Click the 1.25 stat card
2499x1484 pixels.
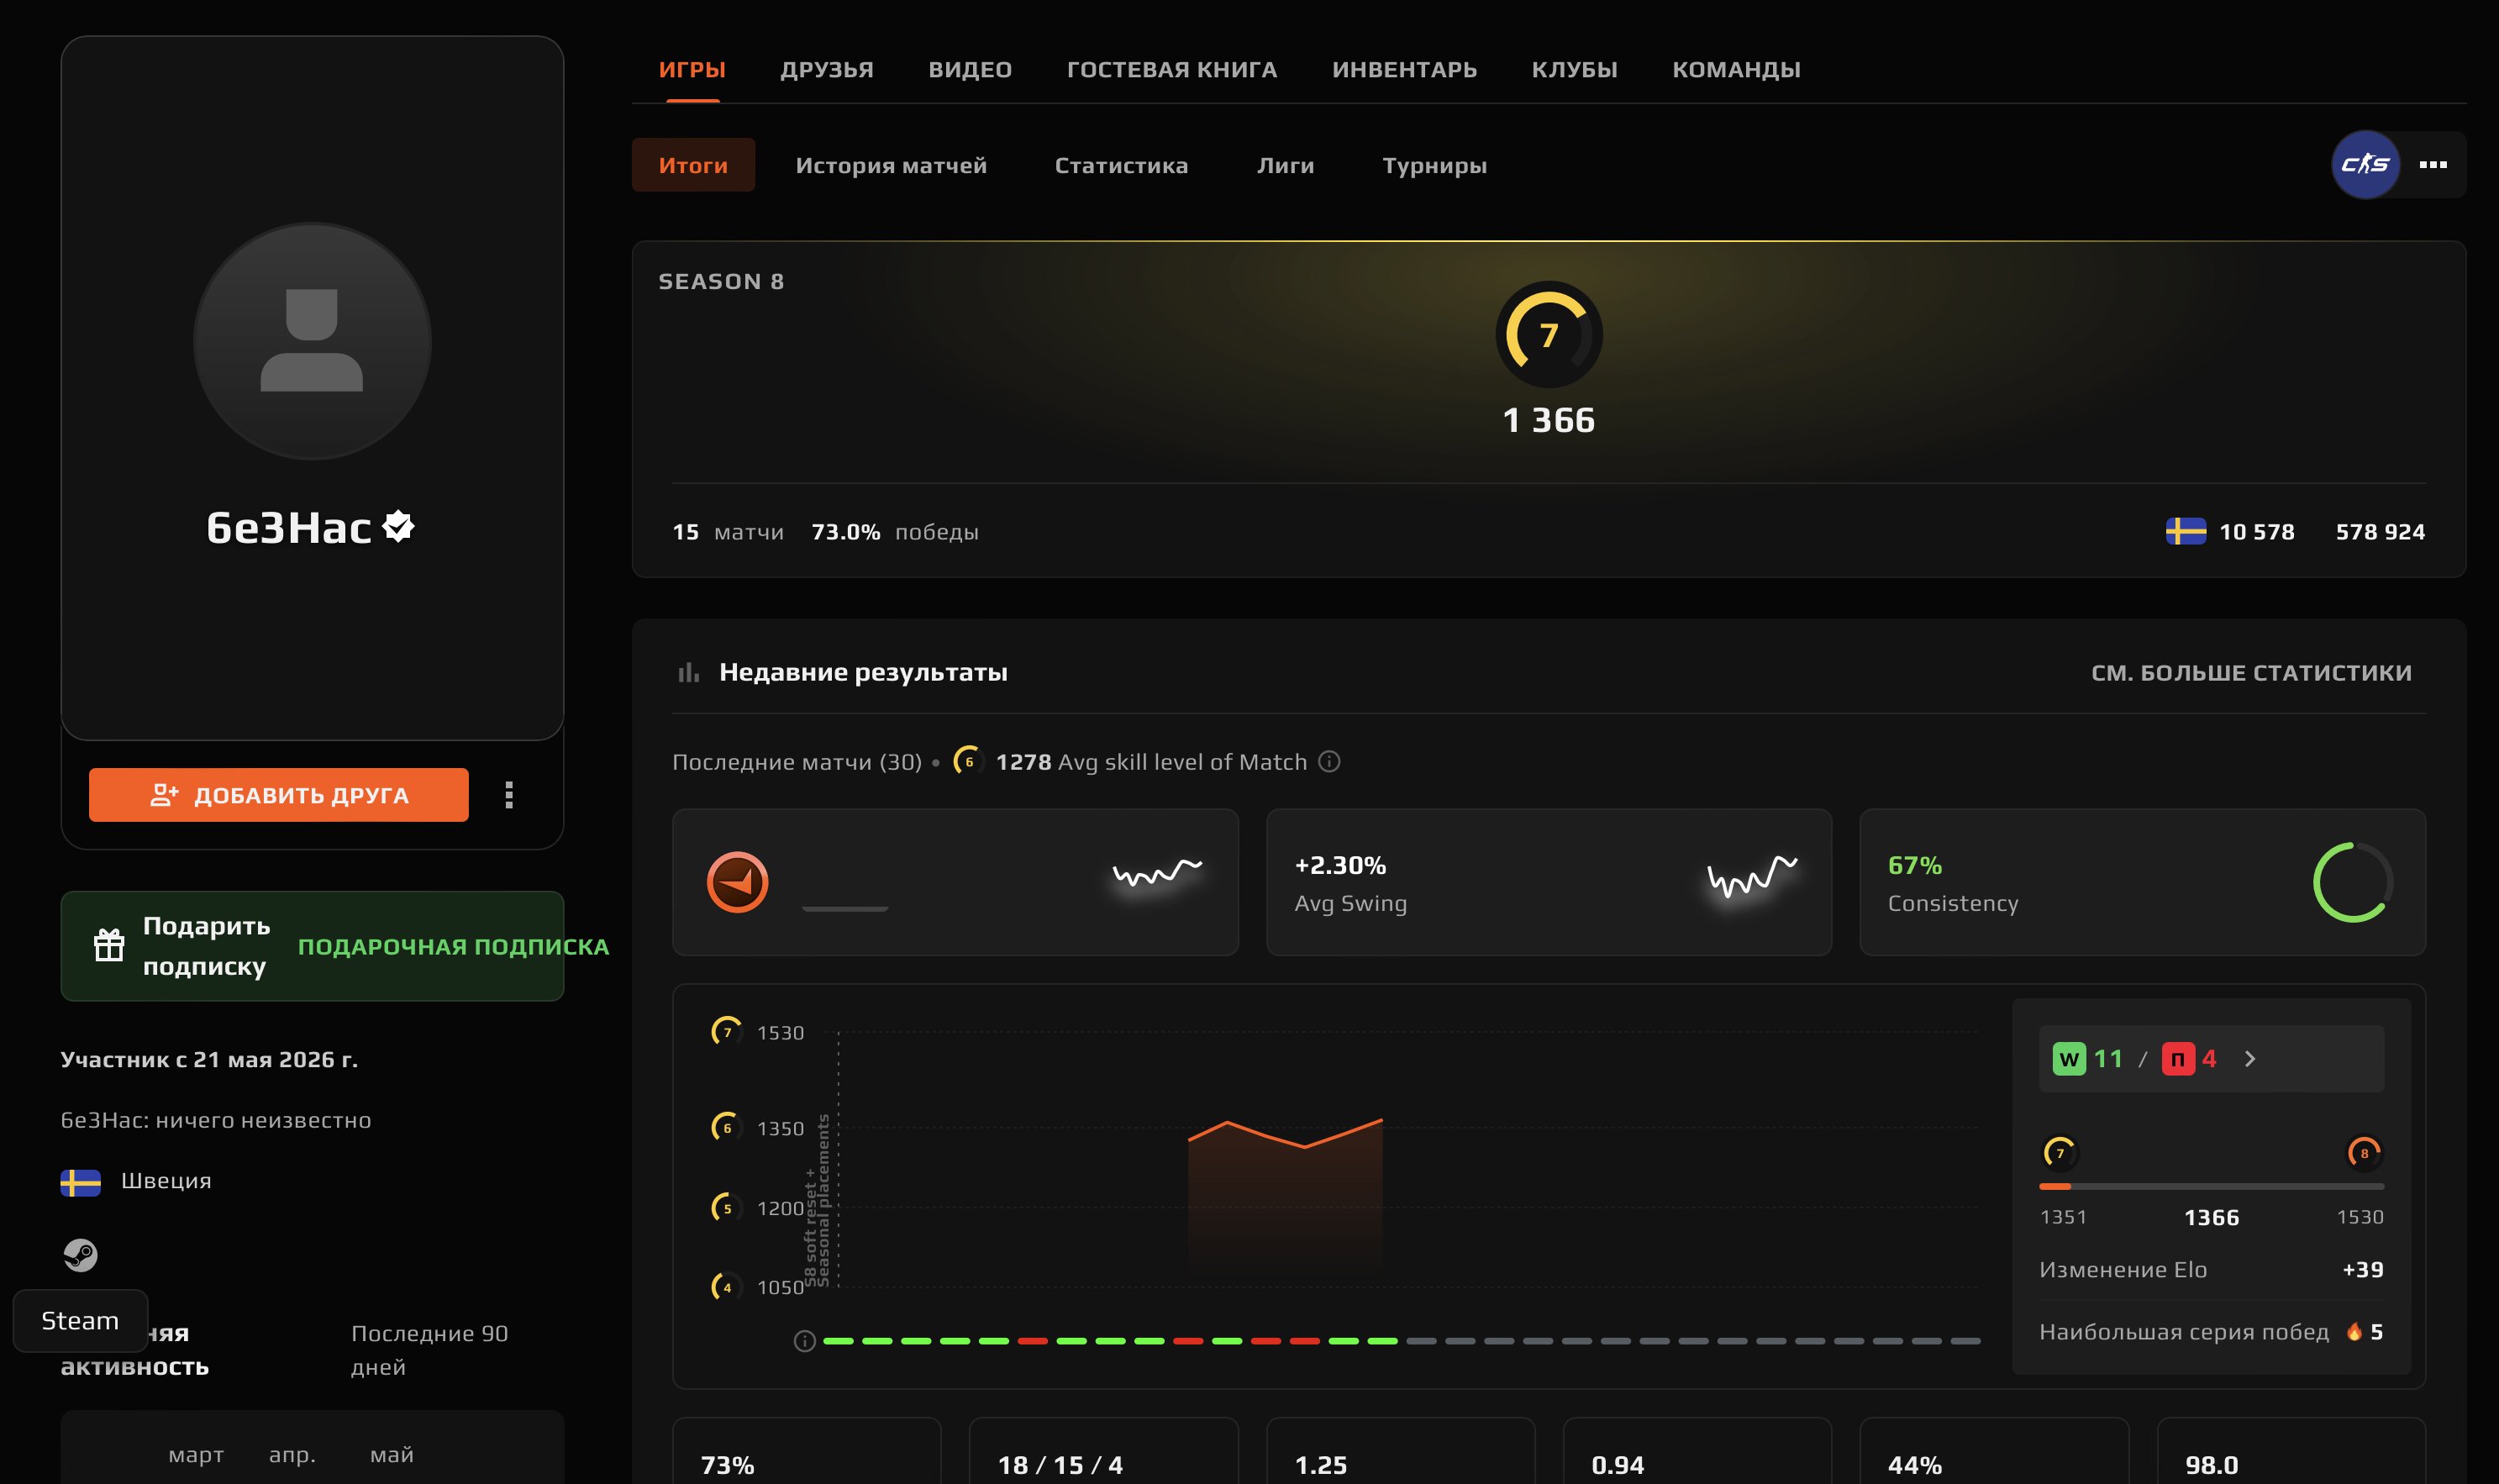point(1400,1451)
